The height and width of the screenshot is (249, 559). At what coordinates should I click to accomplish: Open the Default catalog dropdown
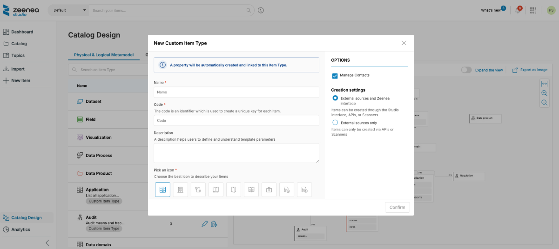pyautogui.click(x=68, y=10)
